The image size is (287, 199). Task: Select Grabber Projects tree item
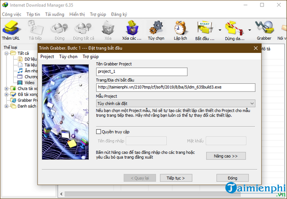[x=27, y=100]
